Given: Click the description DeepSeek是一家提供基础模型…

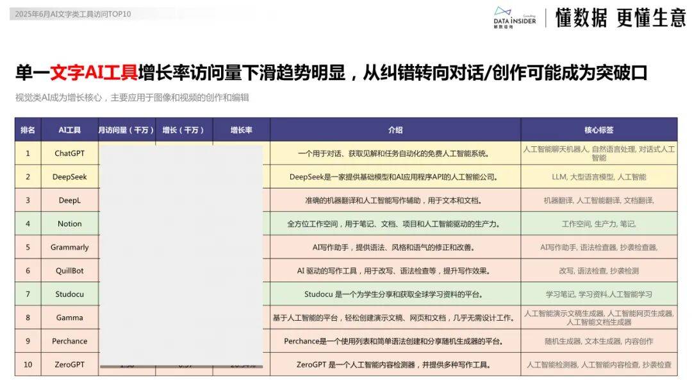Looking at the screenshot, I should click(x=393, y=177).
